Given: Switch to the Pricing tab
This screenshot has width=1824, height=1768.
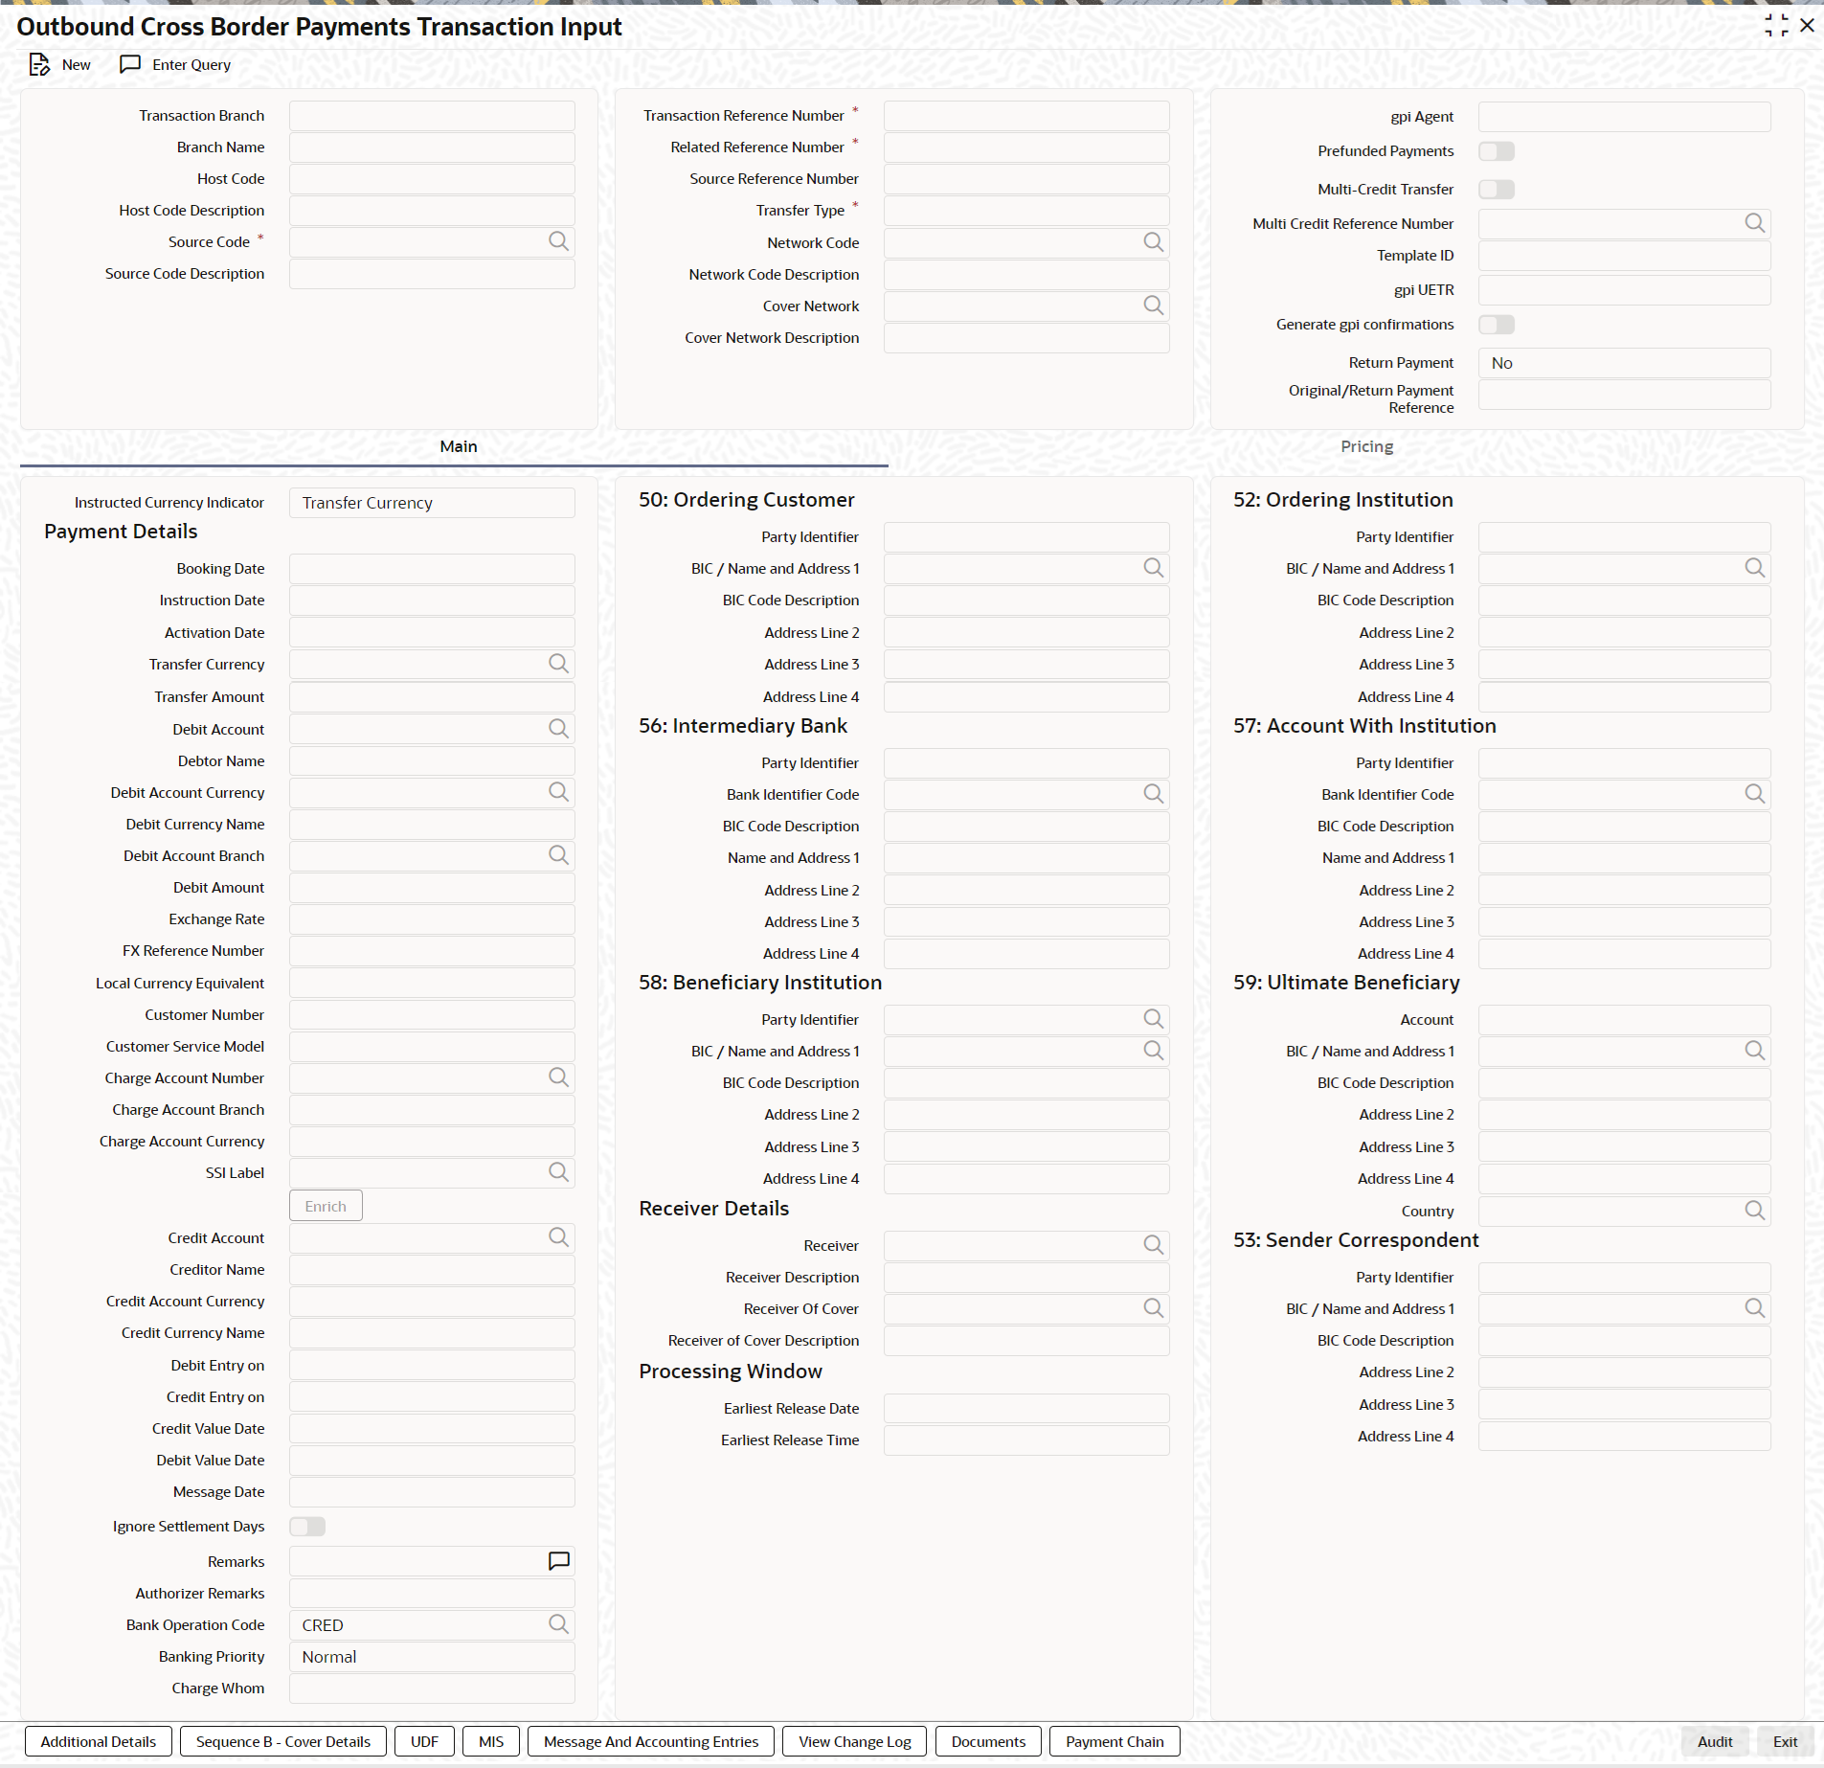Looking at the screenshot, I should coord(1366,446).
